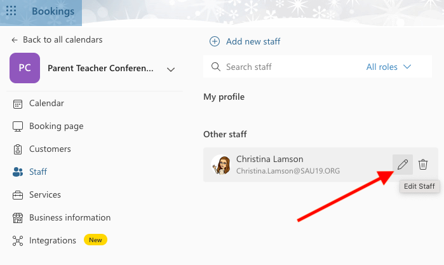The width and height of the screenshot is (444, 265).
Task: Expand the Parent Teacher Conference calendar chevron
Action: pos(171,69)
